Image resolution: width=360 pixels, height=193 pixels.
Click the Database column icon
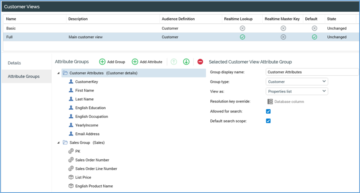270,102
